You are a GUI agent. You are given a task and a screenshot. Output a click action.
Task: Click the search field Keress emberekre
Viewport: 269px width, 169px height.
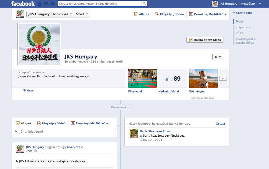coord(100,4)
